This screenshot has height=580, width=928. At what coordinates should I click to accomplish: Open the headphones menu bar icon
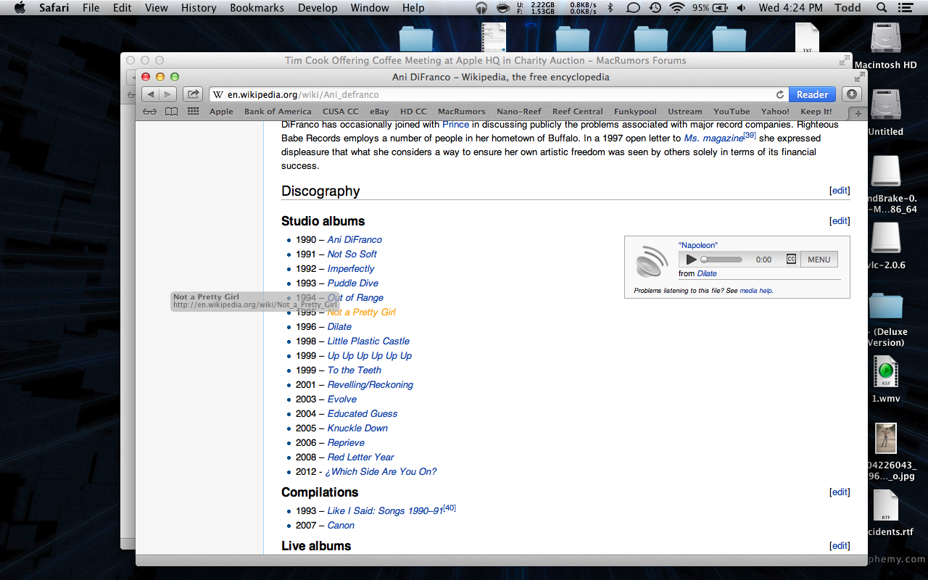point(481,8)
